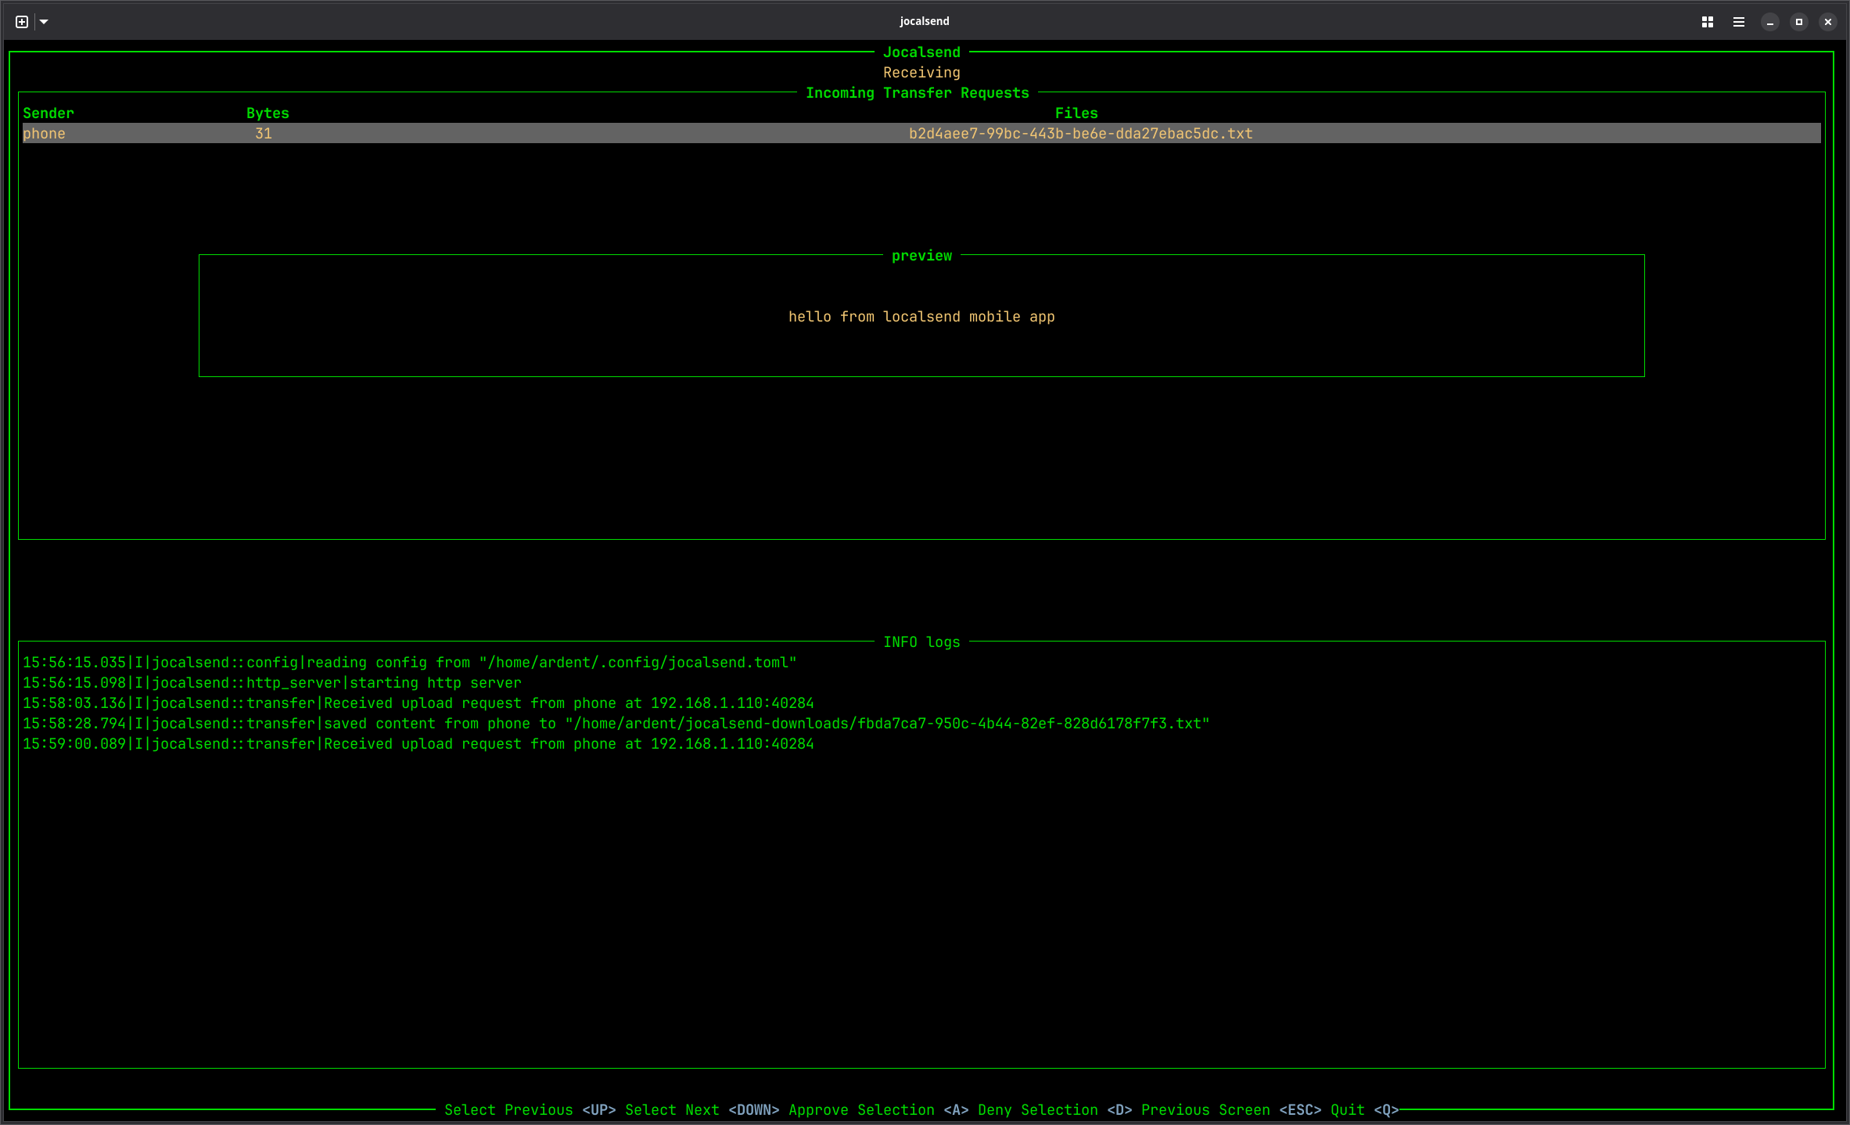Maximize the terminal window
The image size is (1850, 1125).
point(1799,22)
